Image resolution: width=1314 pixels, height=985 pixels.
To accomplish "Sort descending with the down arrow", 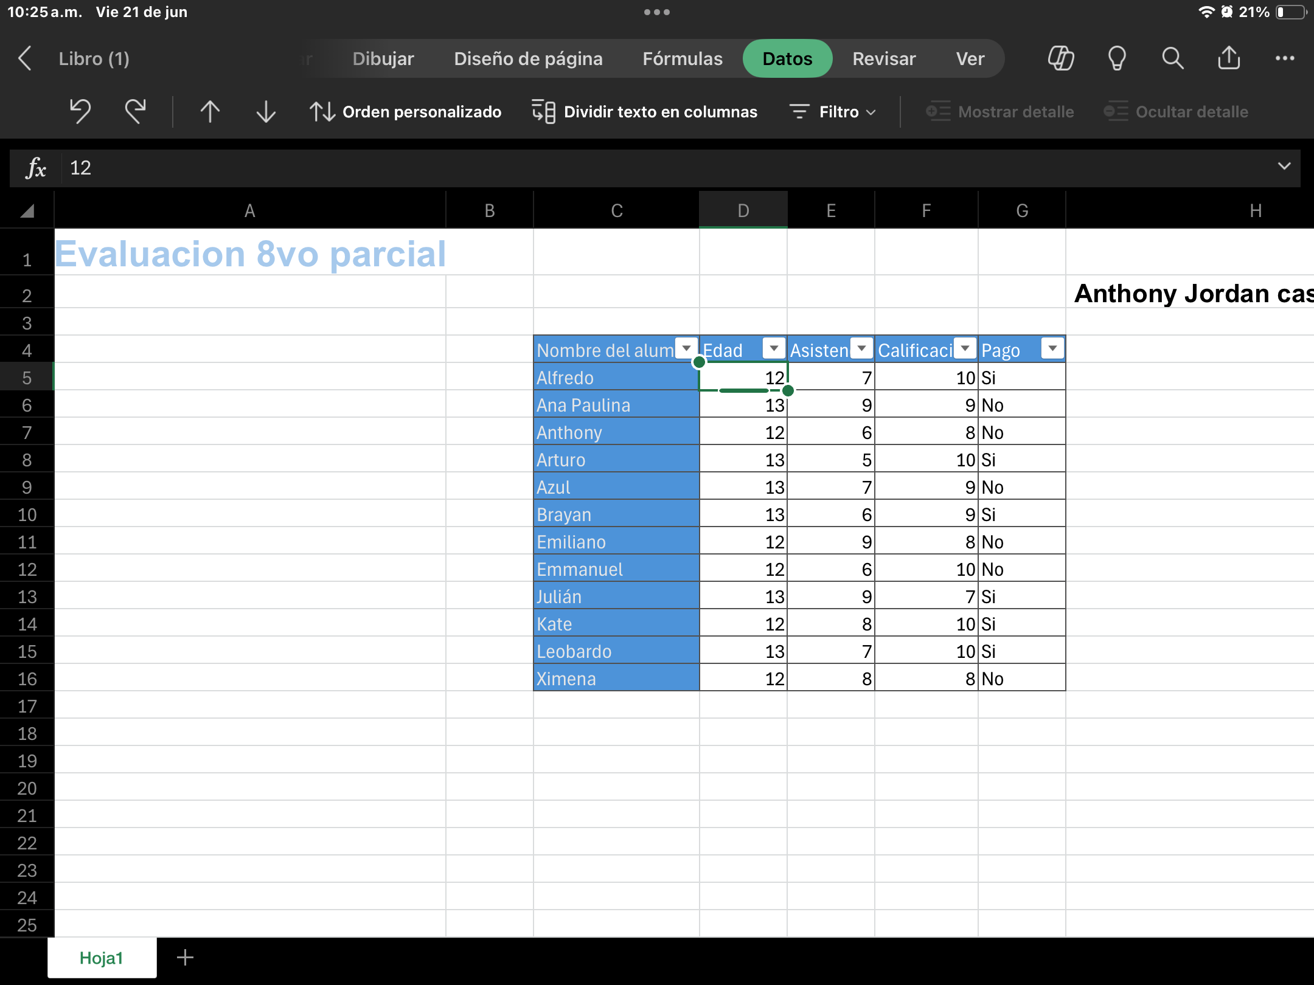I will click(x=266, y=112).
